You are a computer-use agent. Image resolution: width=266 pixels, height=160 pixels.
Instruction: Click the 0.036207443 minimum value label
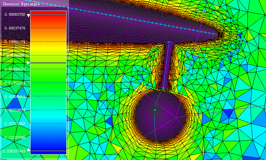(14, 151)
